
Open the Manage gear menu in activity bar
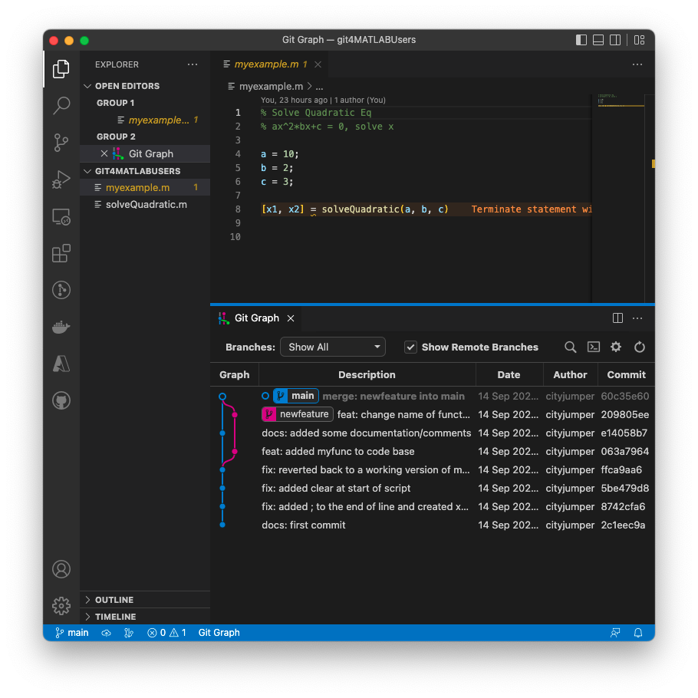61,606
